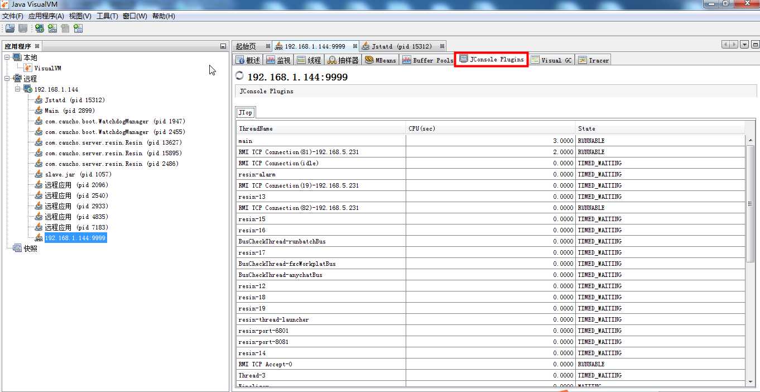Collapse the 远程 tree node

pos(7,79)
